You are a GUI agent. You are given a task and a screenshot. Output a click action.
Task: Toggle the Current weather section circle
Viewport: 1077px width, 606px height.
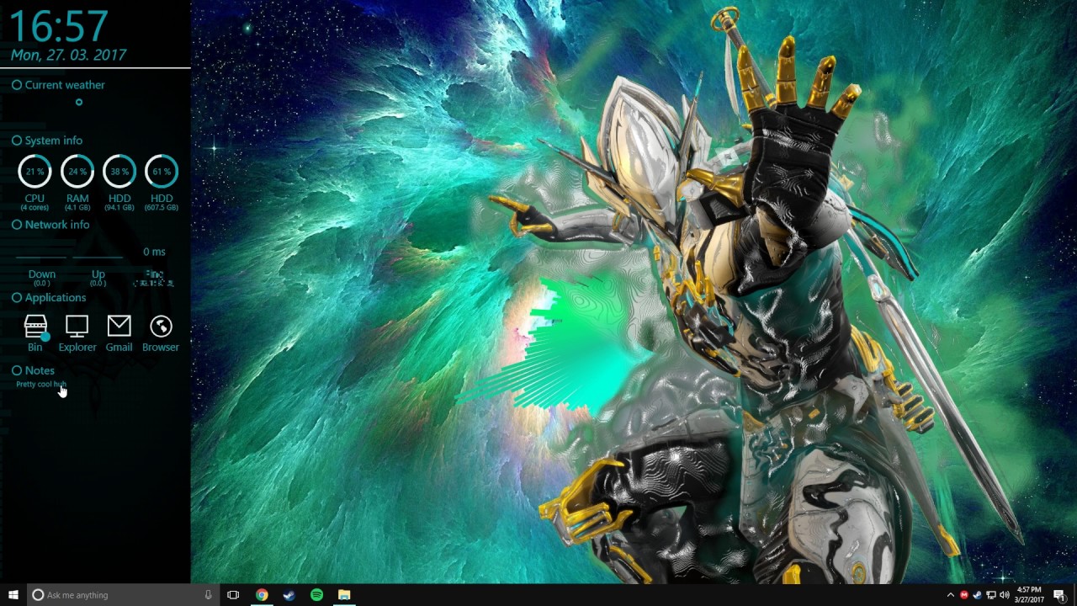click(17, 85)
